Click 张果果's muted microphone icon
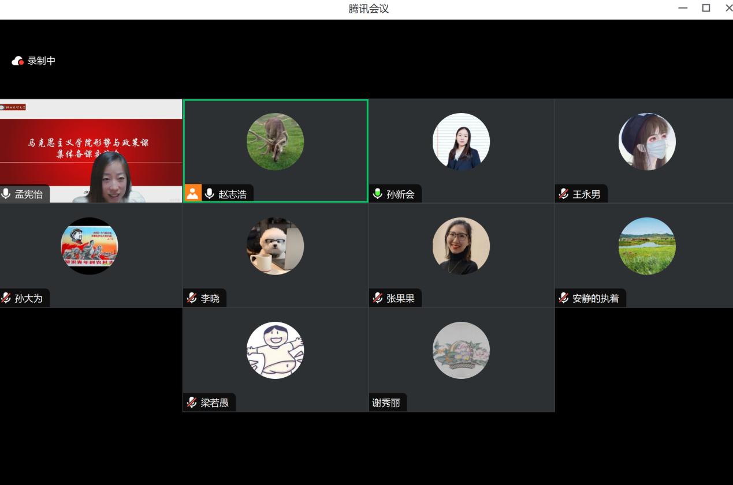Screen dimensions: 733x485 click(x=378, y=298)
